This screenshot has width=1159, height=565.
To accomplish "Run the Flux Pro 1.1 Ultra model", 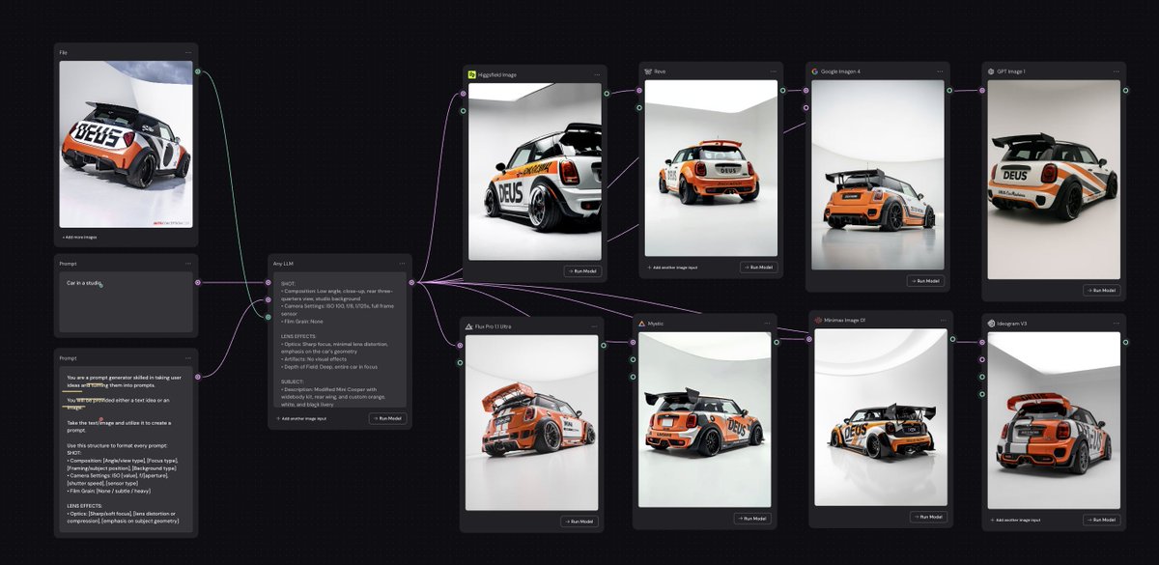I will pyautogui.click(x=579, y=522).
